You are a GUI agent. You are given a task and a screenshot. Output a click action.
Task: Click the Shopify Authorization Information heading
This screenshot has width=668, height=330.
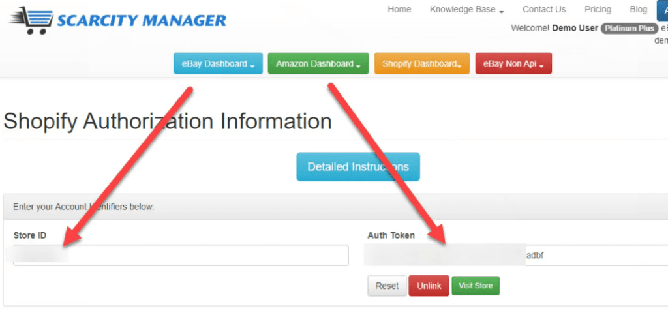coord(168,121)
